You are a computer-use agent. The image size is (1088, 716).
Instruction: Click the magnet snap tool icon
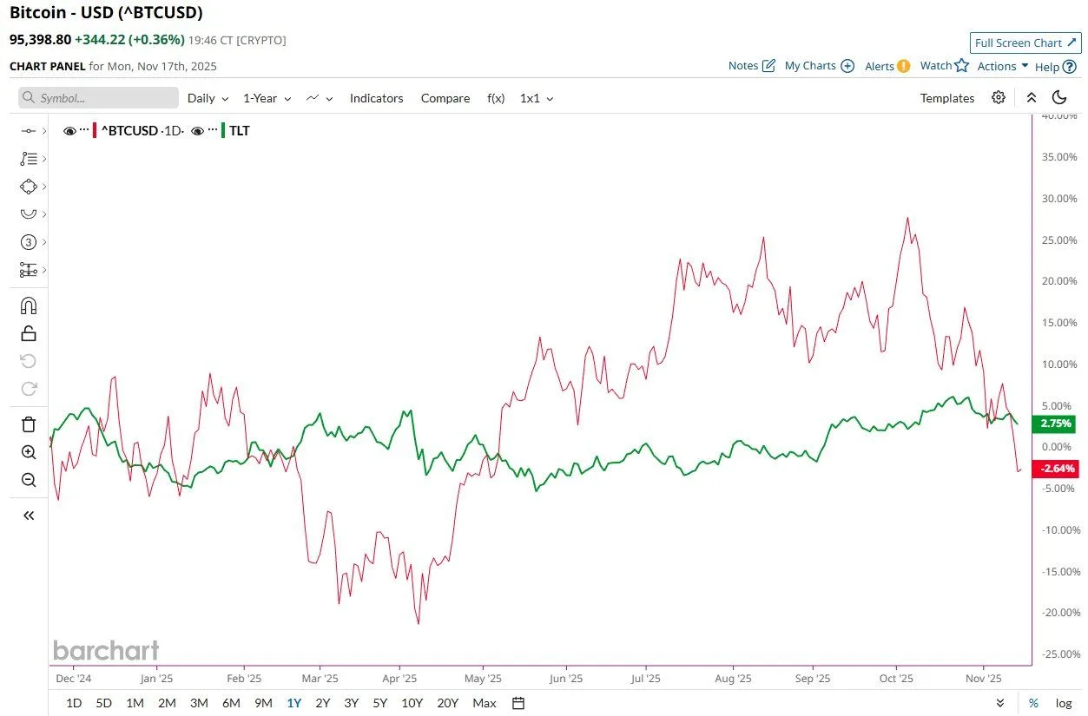pos(29,305)
